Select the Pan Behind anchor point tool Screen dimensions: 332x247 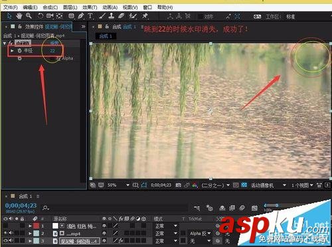[59, 16]
